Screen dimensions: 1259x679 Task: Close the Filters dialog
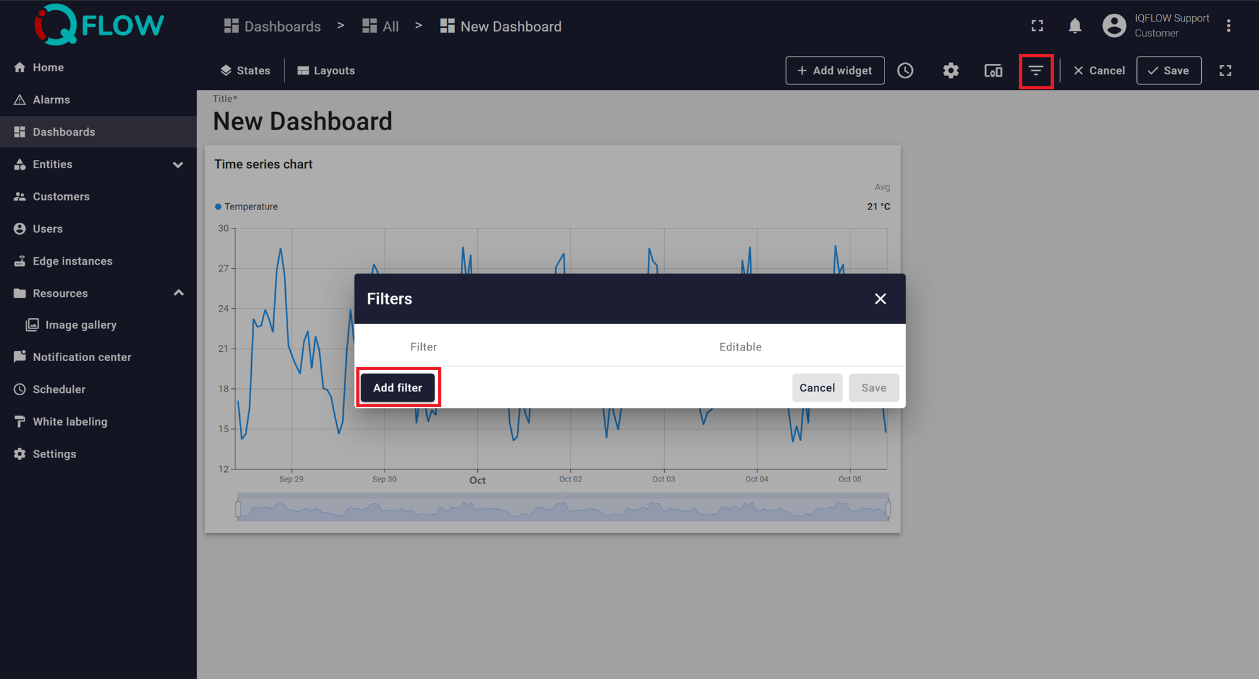[880, 299]
